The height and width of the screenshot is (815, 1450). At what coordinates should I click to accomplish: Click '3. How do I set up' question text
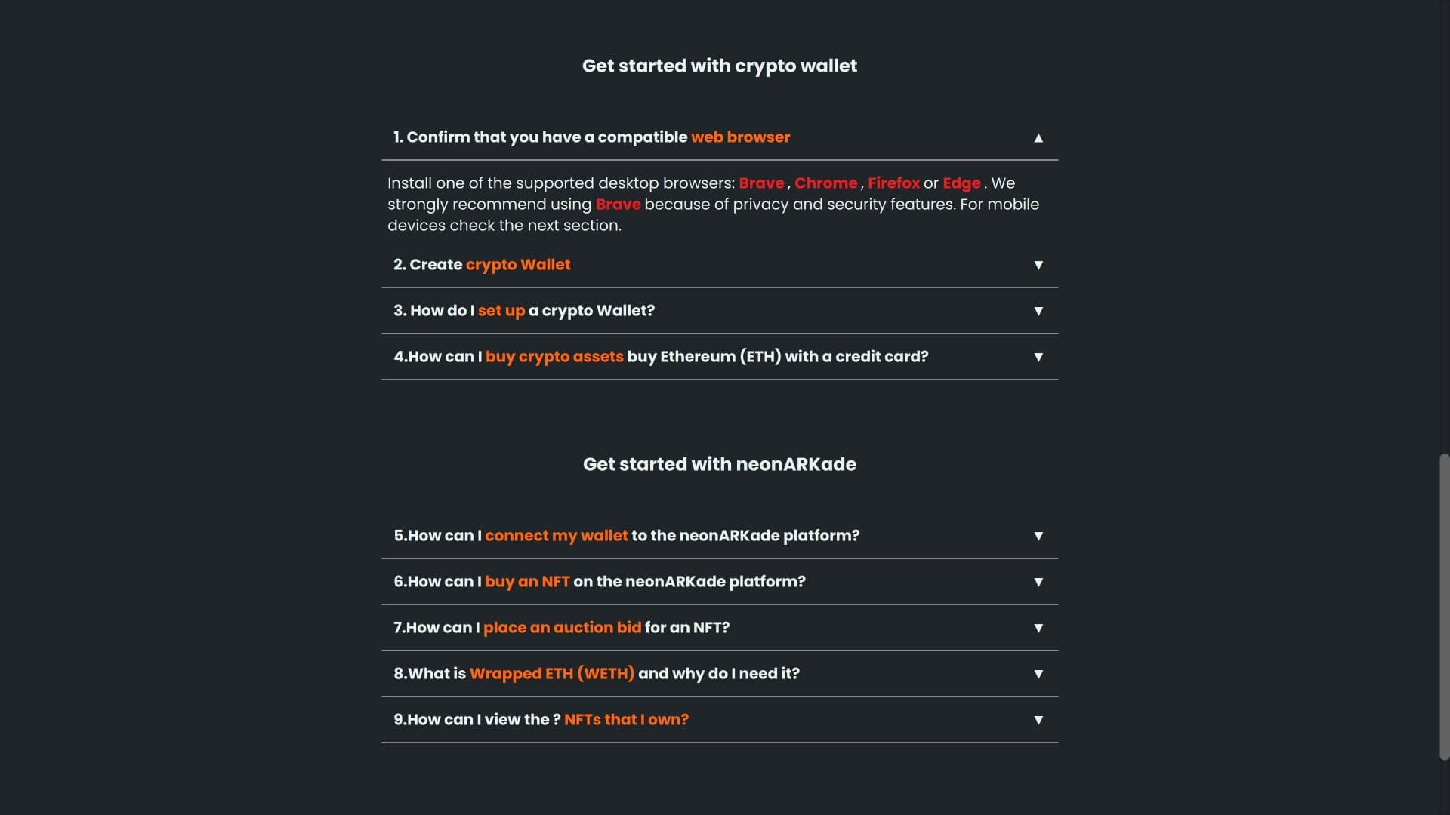click(524, 311)
